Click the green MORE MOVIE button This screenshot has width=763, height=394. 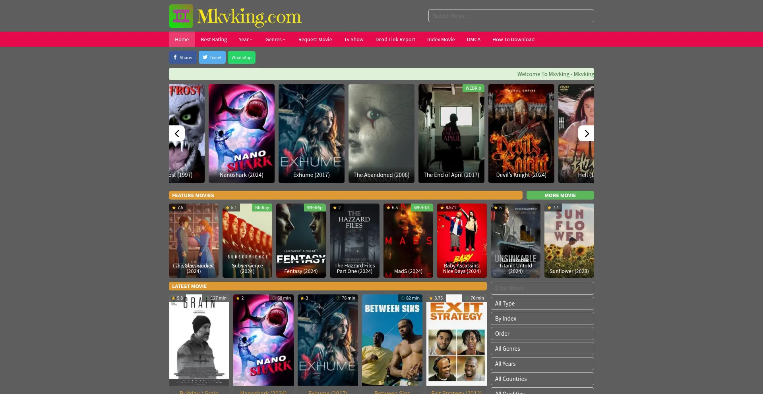[x=560, y=195]
